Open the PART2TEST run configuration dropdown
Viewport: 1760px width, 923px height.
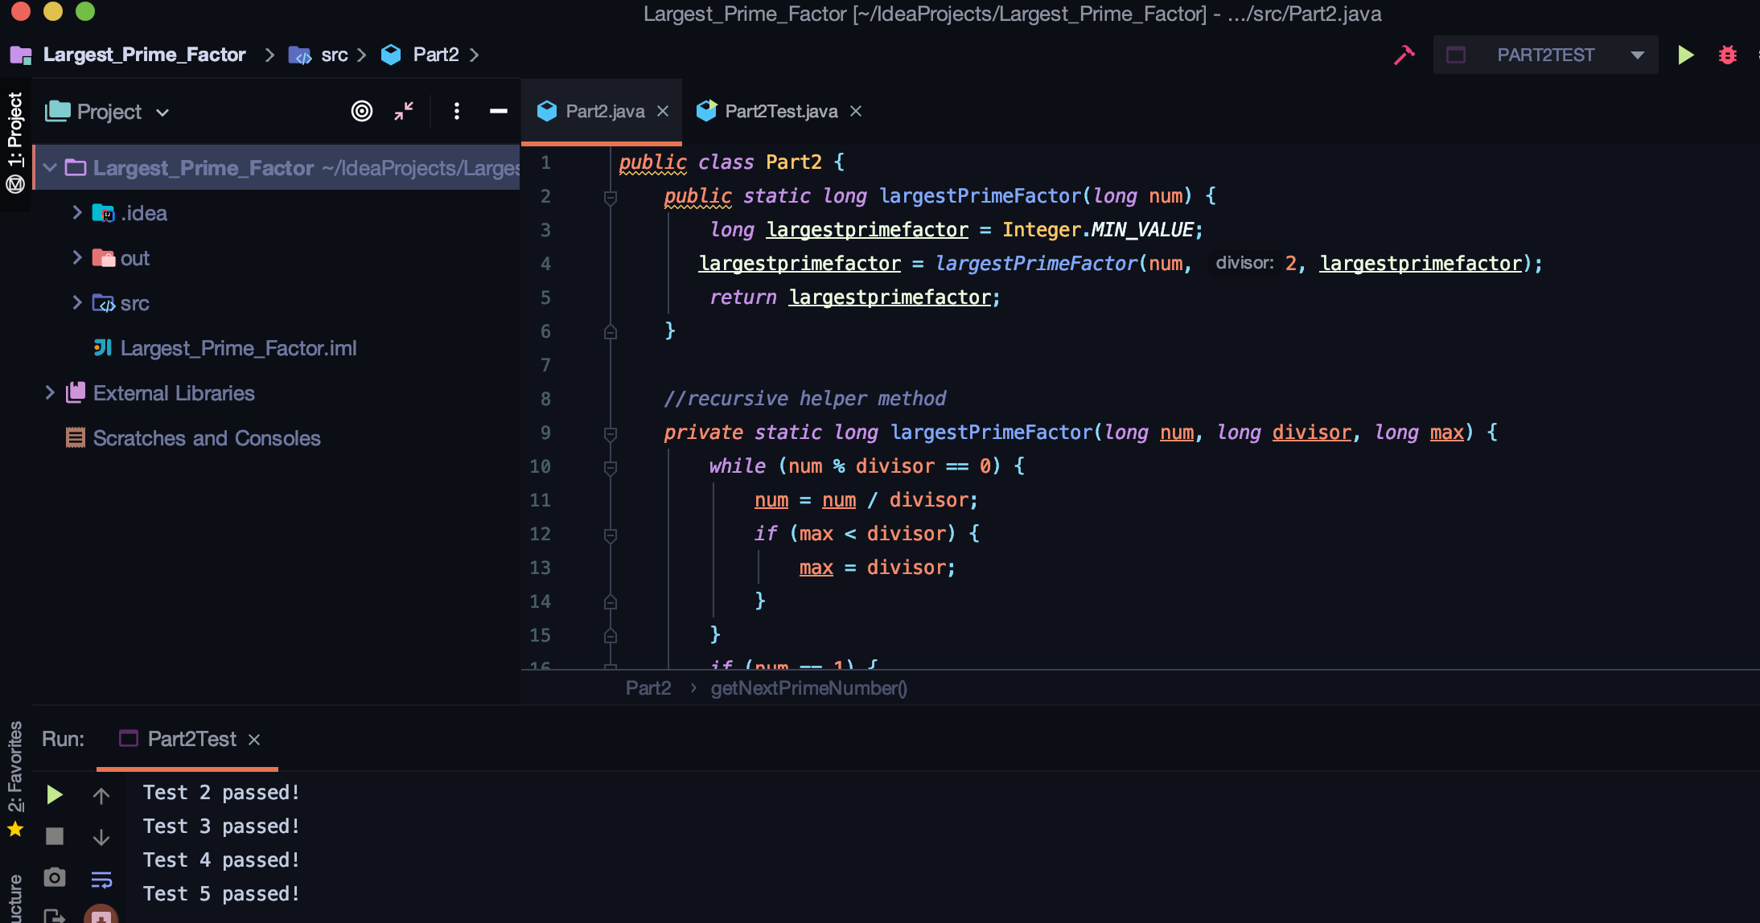point(1639,54)
